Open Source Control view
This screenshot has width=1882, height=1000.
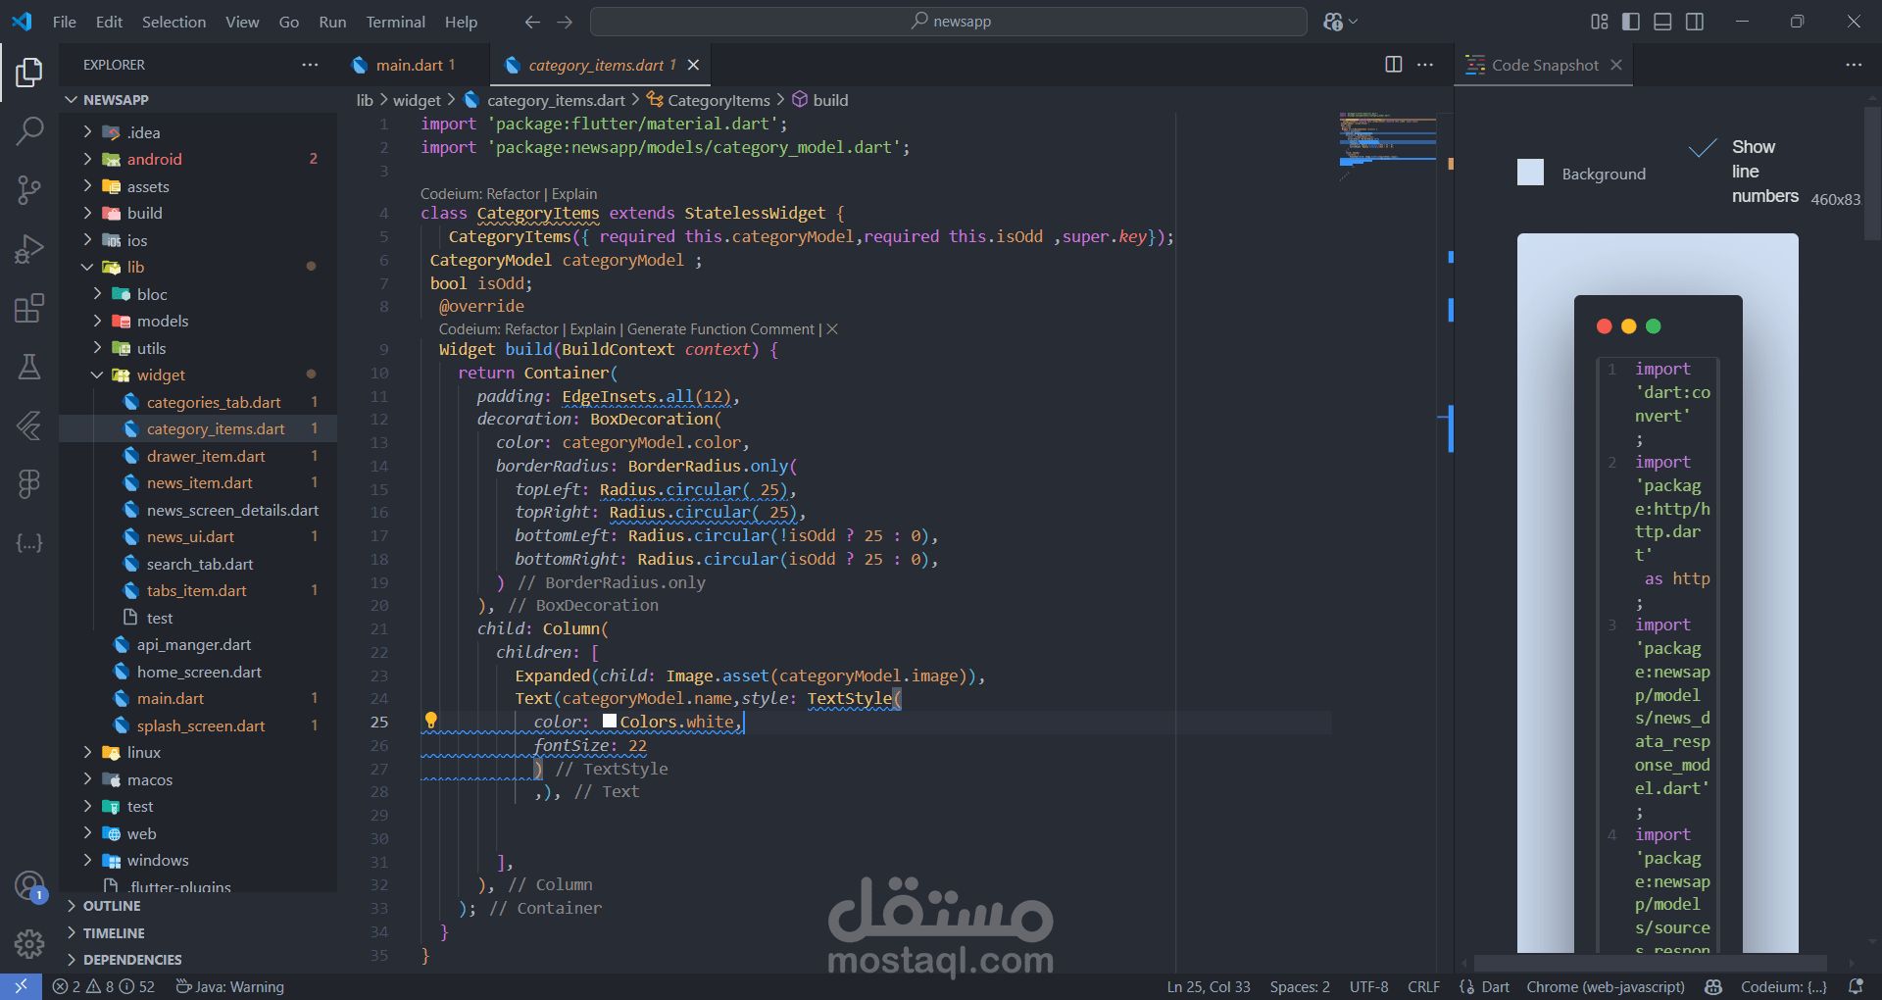tap(29, 189)
